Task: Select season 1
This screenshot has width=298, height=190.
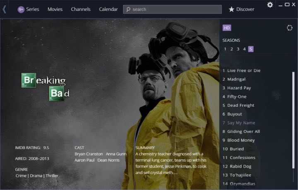Action: pyautogui.click(x=225, y=49)
